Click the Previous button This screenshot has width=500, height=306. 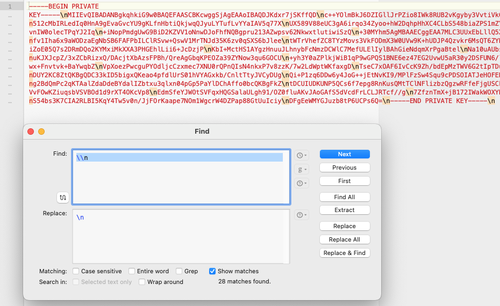click(345, 167)
